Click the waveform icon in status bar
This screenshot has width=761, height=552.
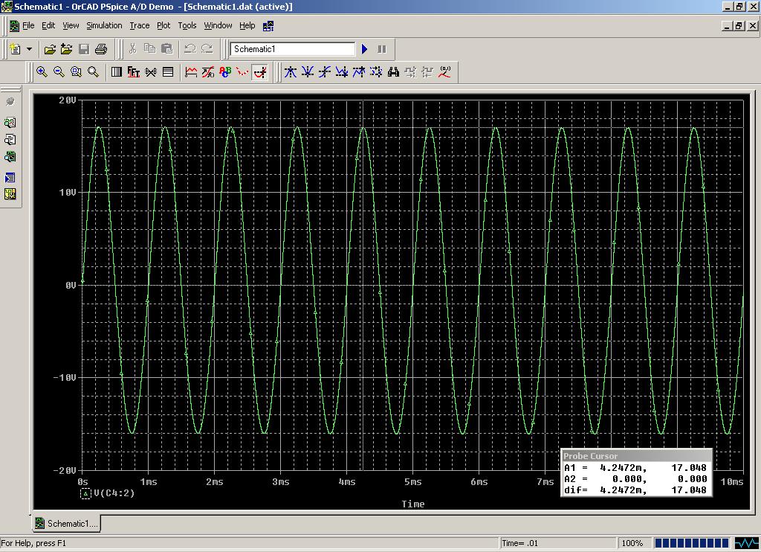click(x=746, y=543)
